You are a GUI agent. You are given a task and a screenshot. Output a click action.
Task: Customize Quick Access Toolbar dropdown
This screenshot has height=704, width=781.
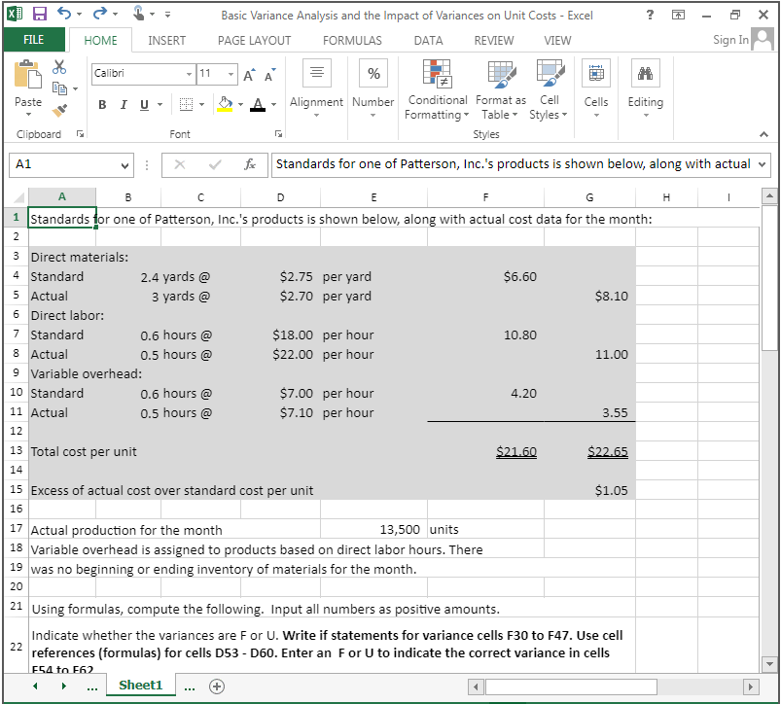coord(168,15)
